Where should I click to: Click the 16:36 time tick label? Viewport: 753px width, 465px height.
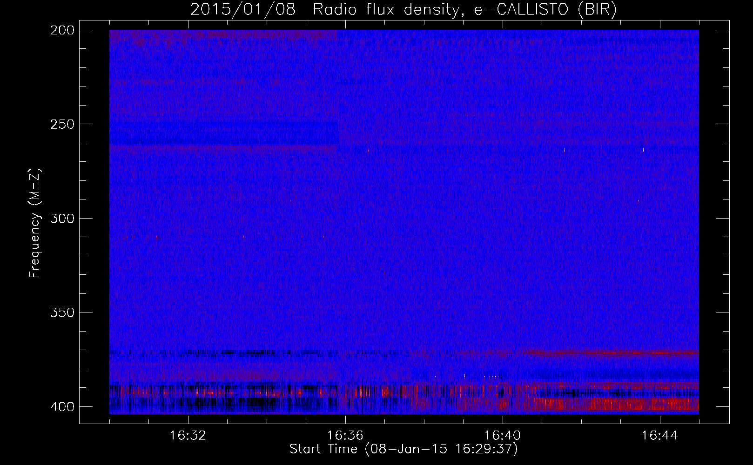coord(345,436)
